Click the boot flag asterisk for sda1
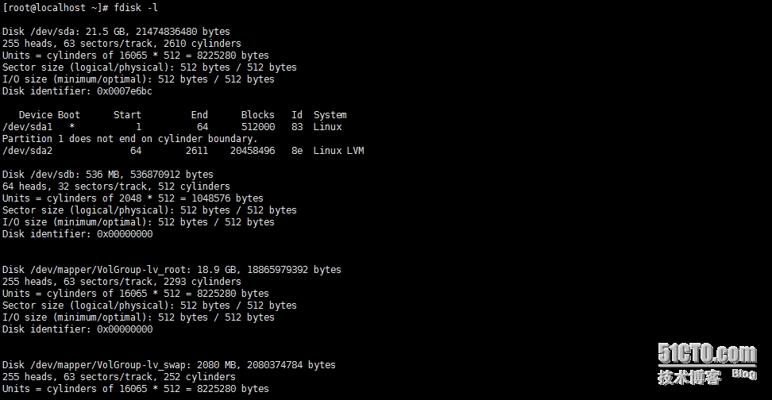Viewport: 772px width, 400px height. [x=72, y=127]
